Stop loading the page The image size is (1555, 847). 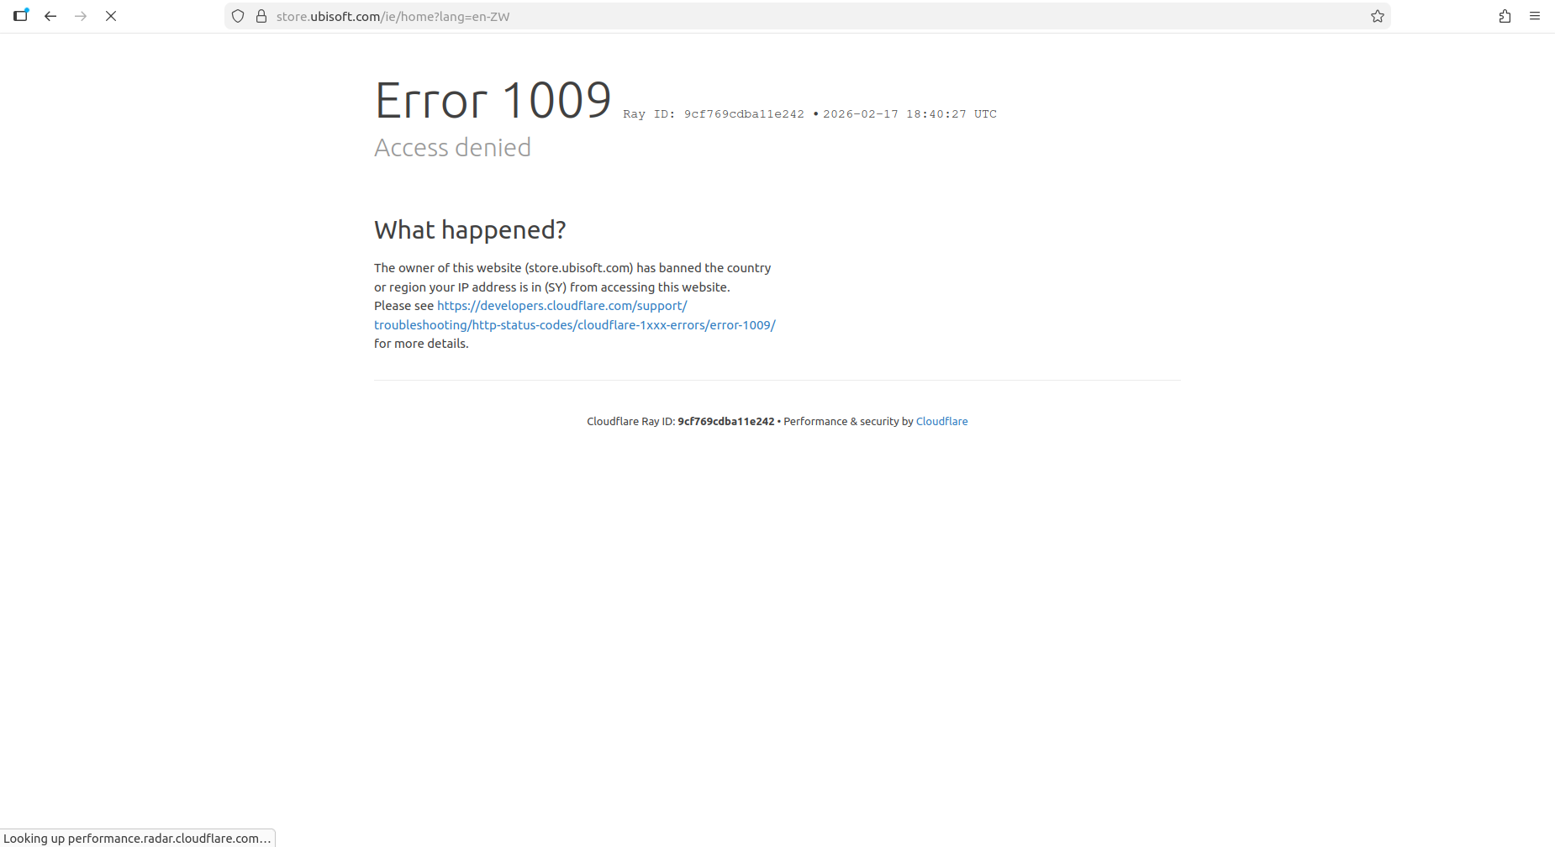[x=111, y=16]
